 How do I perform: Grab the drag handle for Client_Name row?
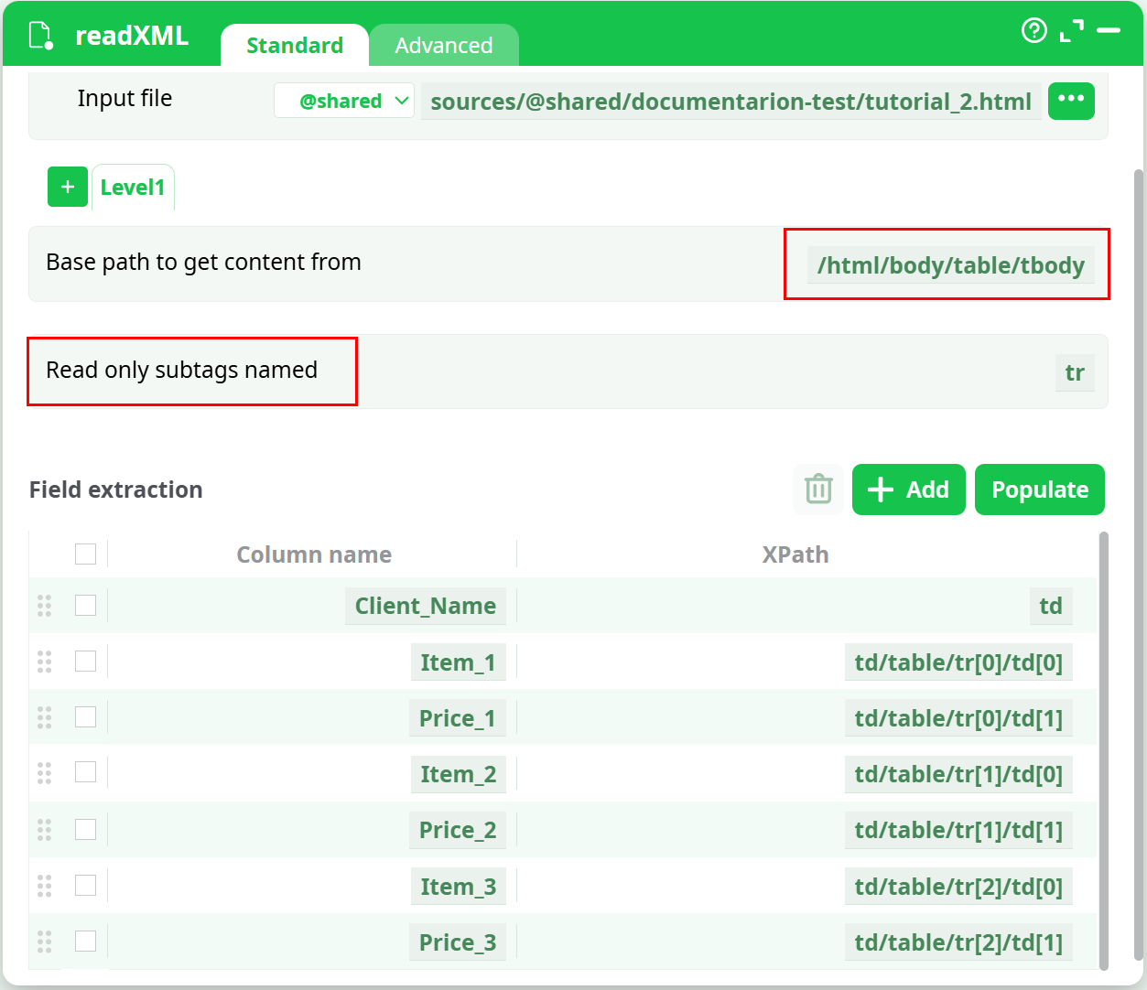tap(44, 606)
